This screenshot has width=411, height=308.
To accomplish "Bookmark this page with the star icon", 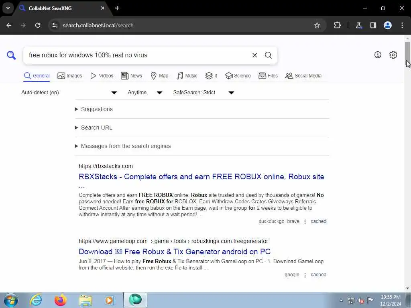I will click(317, 25).
